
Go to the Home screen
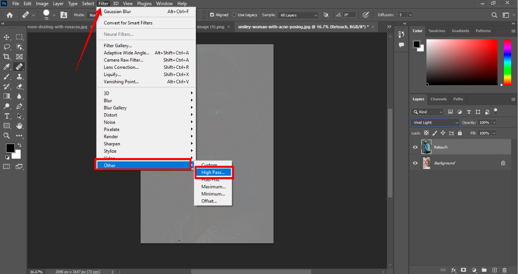point(10,15)
